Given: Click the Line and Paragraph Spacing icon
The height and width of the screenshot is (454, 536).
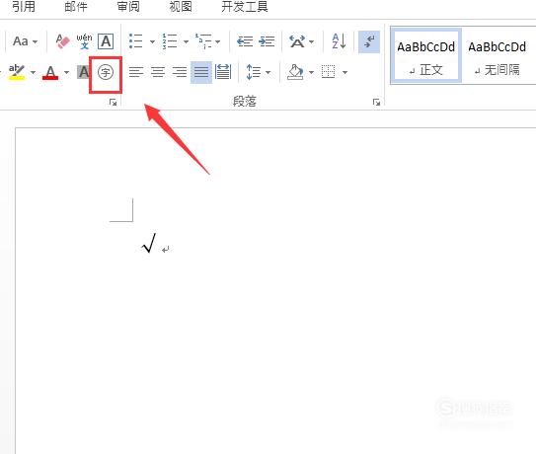Looking at the screenshot, I should (x=254, y=72).
